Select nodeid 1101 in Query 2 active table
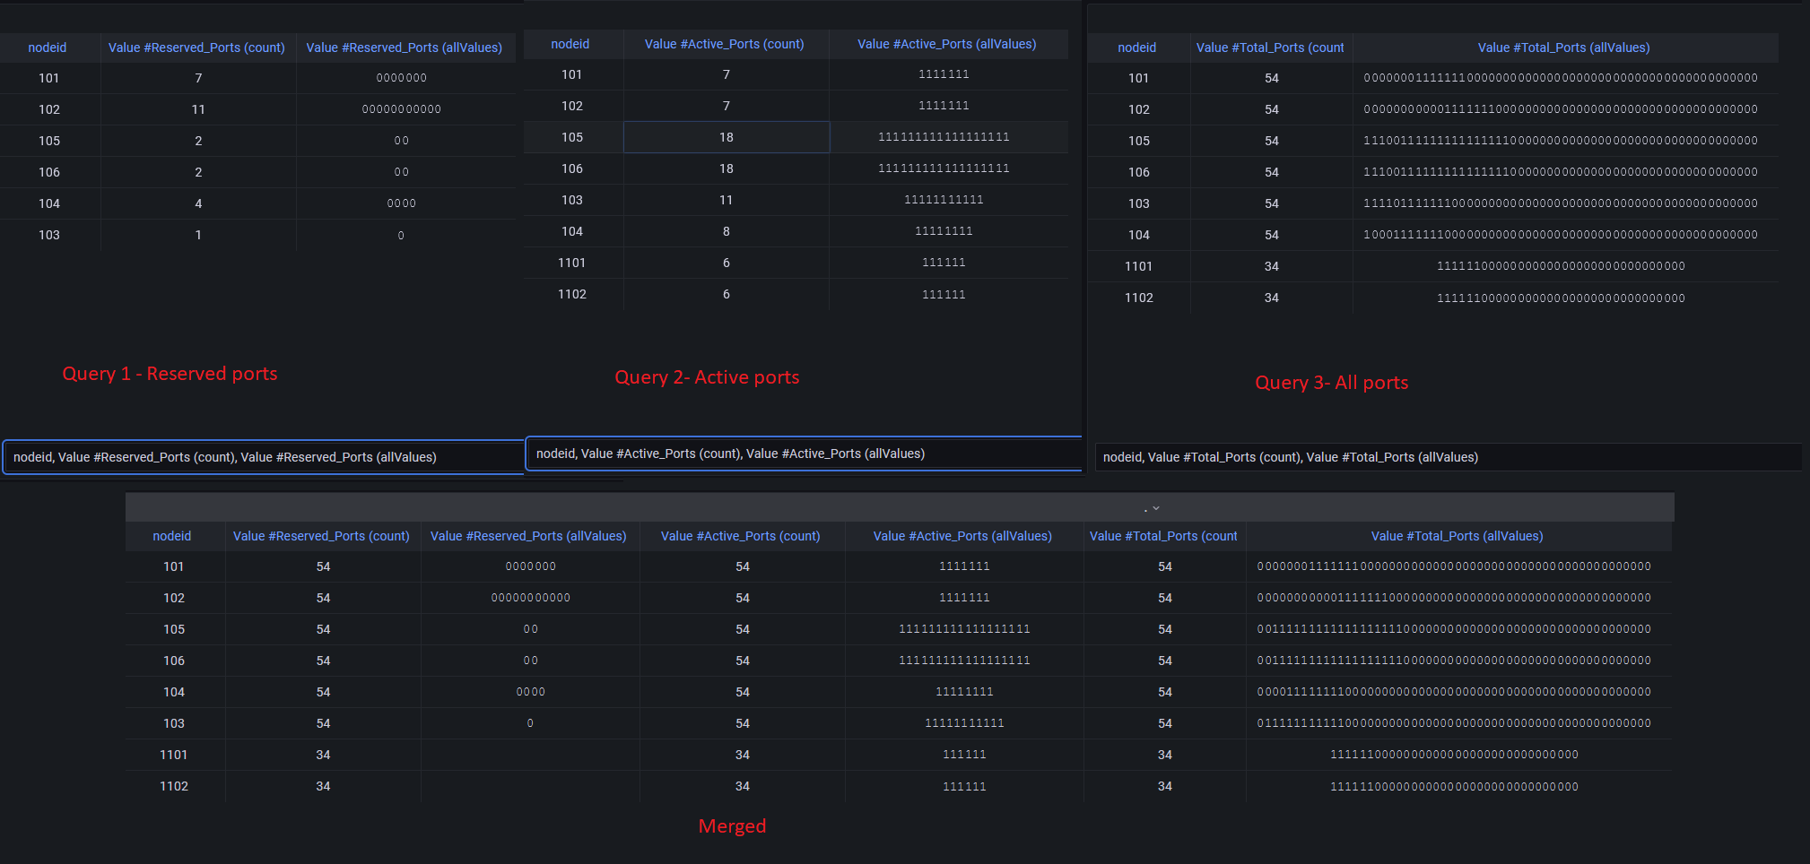This screenshot has height=864, width=1810. 572,263
